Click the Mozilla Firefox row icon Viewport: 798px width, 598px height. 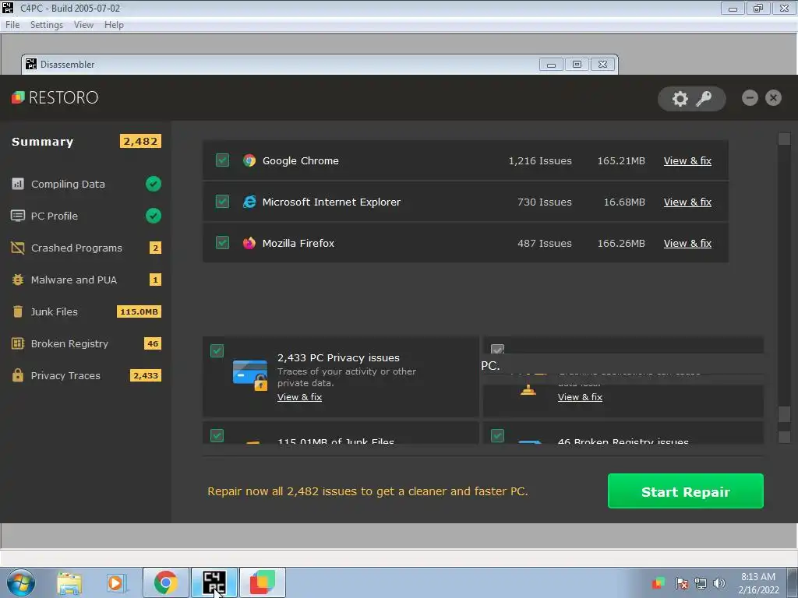[x=249, y=243]
